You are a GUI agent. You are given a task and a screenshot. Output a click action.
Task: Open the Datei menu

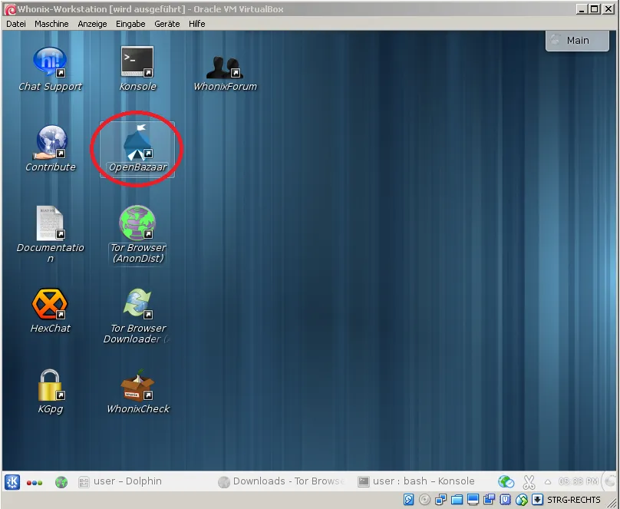[16, 24]
